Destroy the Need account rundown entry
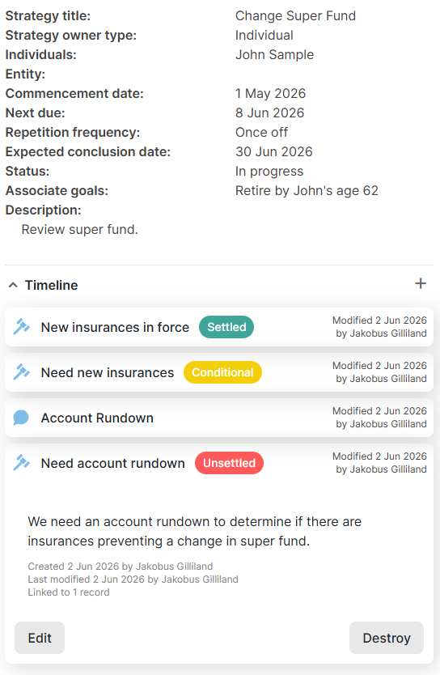 click(x=387, y=638)
